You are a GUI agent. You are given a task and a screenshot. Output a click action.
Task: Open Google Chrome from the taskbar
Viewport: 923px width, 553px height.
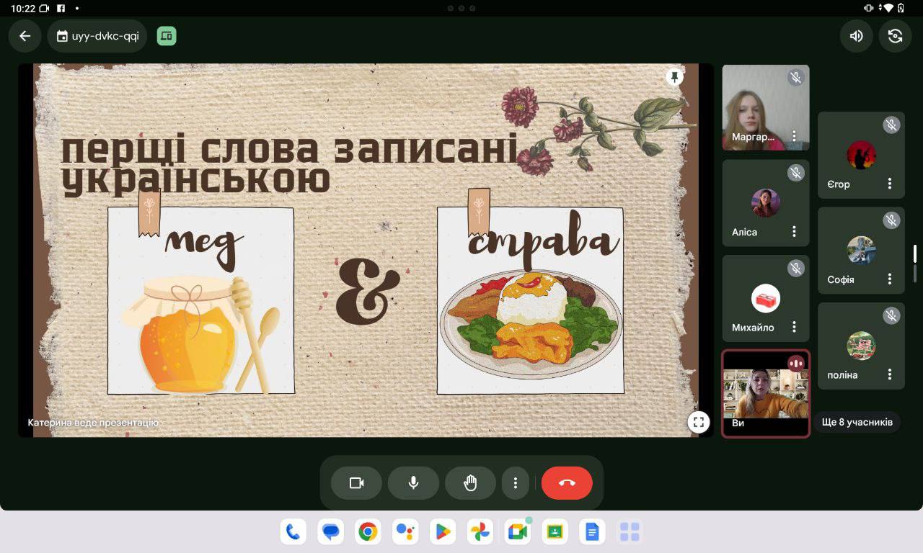pyautogui.click(x=368, y=532)
